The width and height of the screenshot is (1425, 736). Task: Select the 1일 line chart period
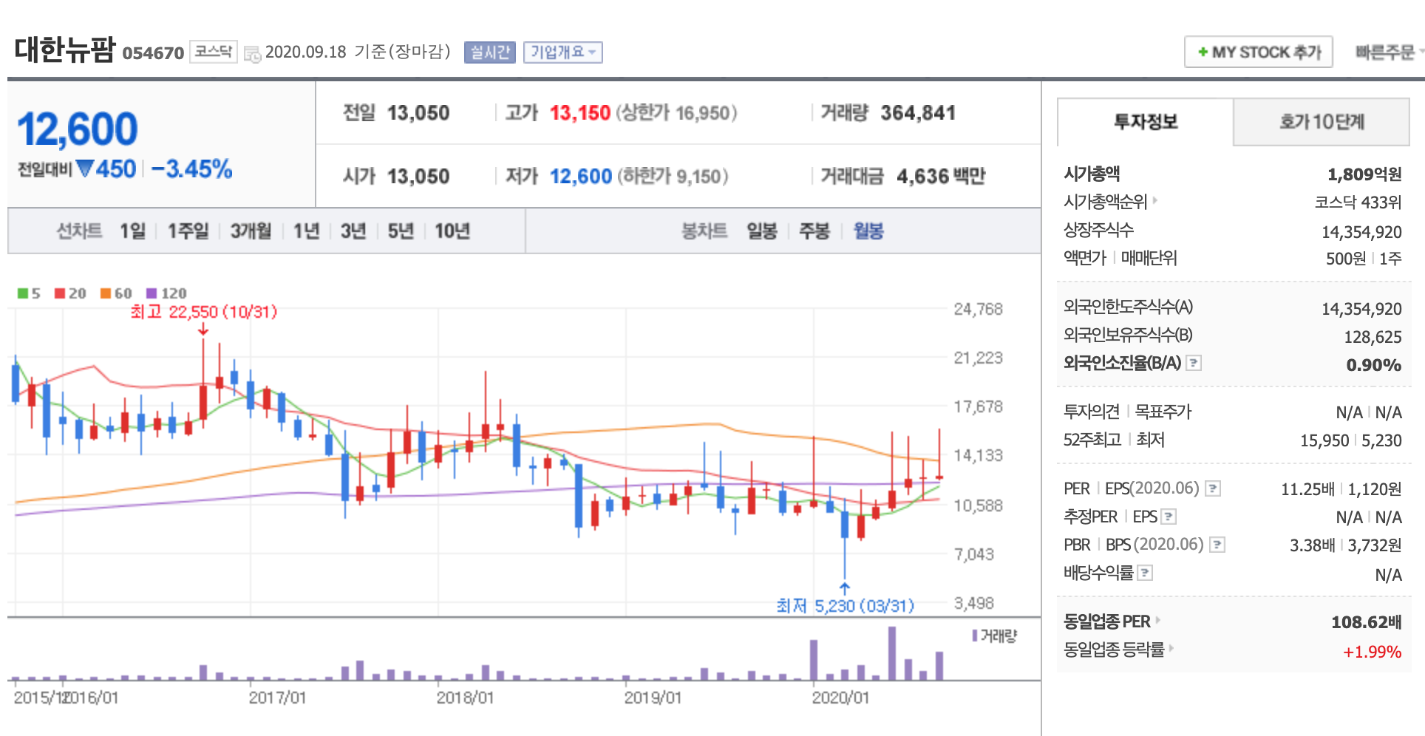[133, 231]
